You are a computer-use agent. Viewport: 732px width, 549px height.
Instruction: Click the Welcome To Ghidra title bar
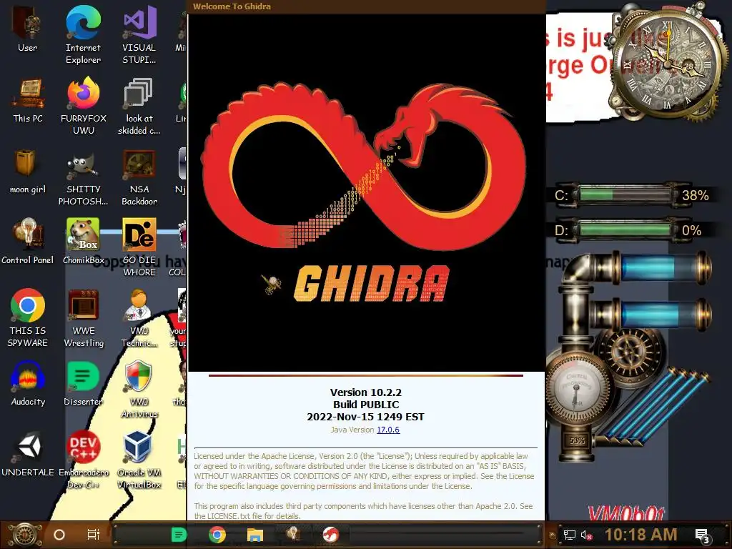(x=367, y=6)
